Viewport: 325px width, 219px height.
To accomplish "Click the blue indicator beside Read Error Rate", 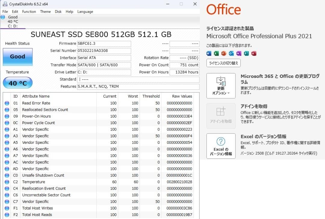I will 7,103.
